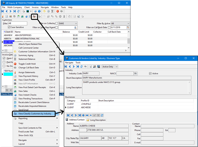Image resolution: width=198 pixels, height=147 pixels.
Task: Uncheck the Active checkbox for DAIRY industry
Action: (x=150, y=73)
